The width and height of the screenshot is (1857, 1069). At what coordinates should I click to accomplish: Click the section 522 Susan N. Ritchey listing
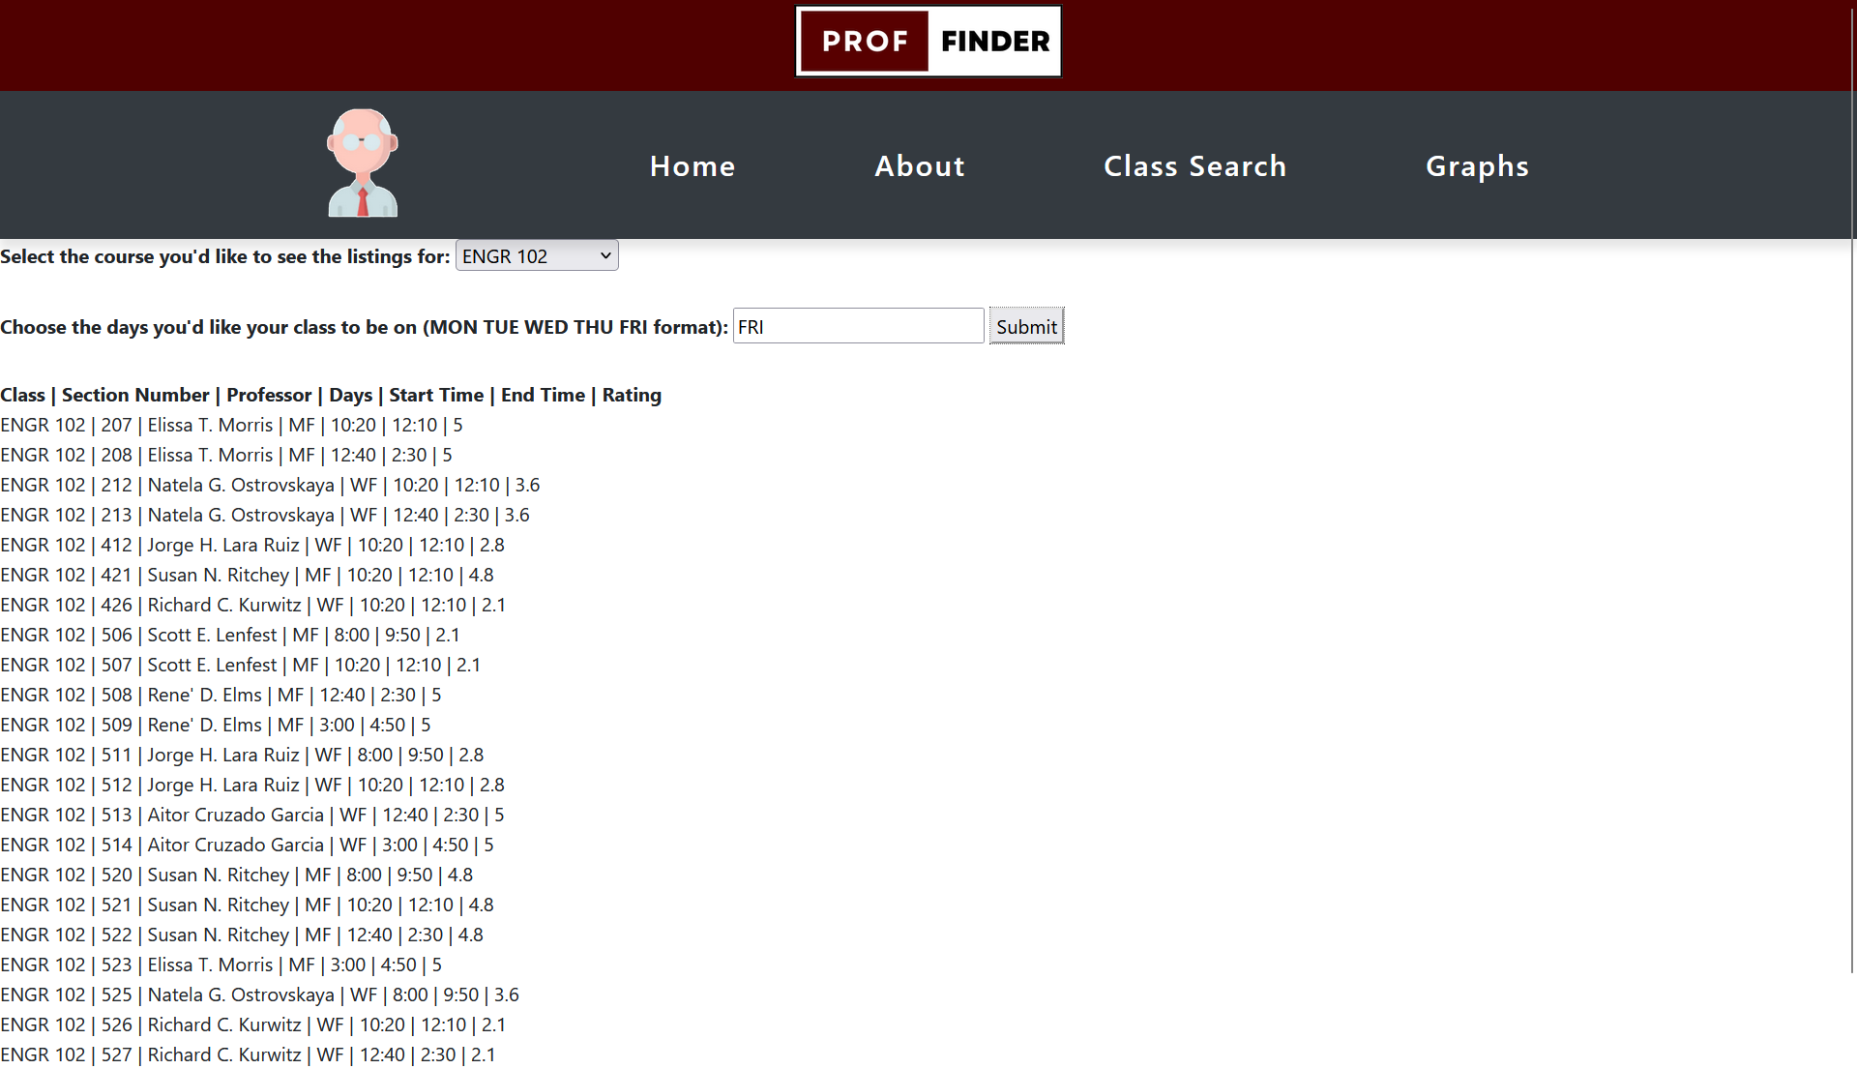click(242, 935)
